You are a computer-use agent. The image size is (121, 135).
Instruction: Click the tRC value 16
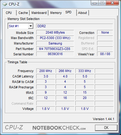click(65, 98)
